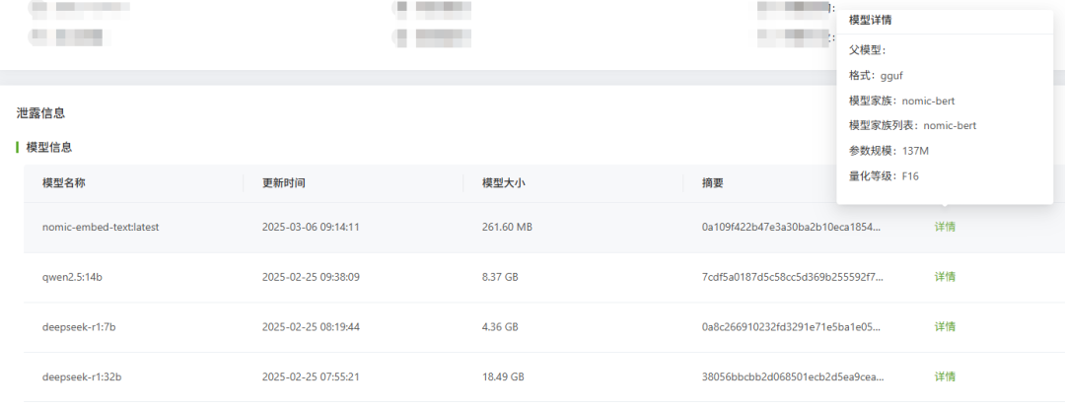Open details link for nomic-embed-text:latest

click(945, 228)
